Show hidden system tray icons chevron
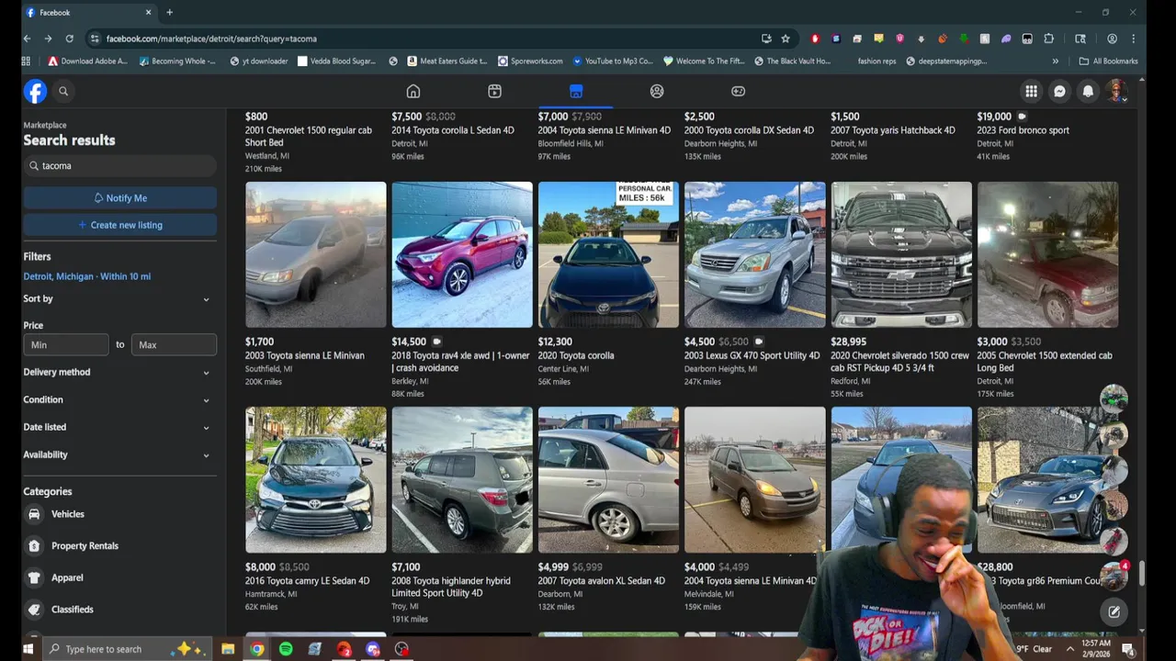 [x=1070, y=649]
